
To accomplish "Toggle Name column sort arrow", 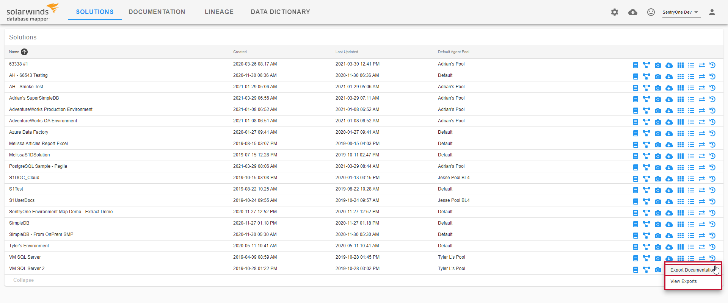I will pyautogui.click(x=24, y=52).
